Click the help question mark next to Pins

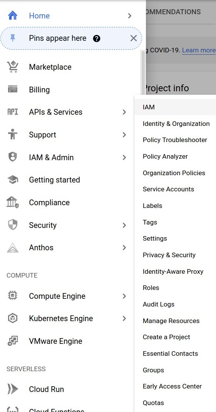click(x=97, y=39)
